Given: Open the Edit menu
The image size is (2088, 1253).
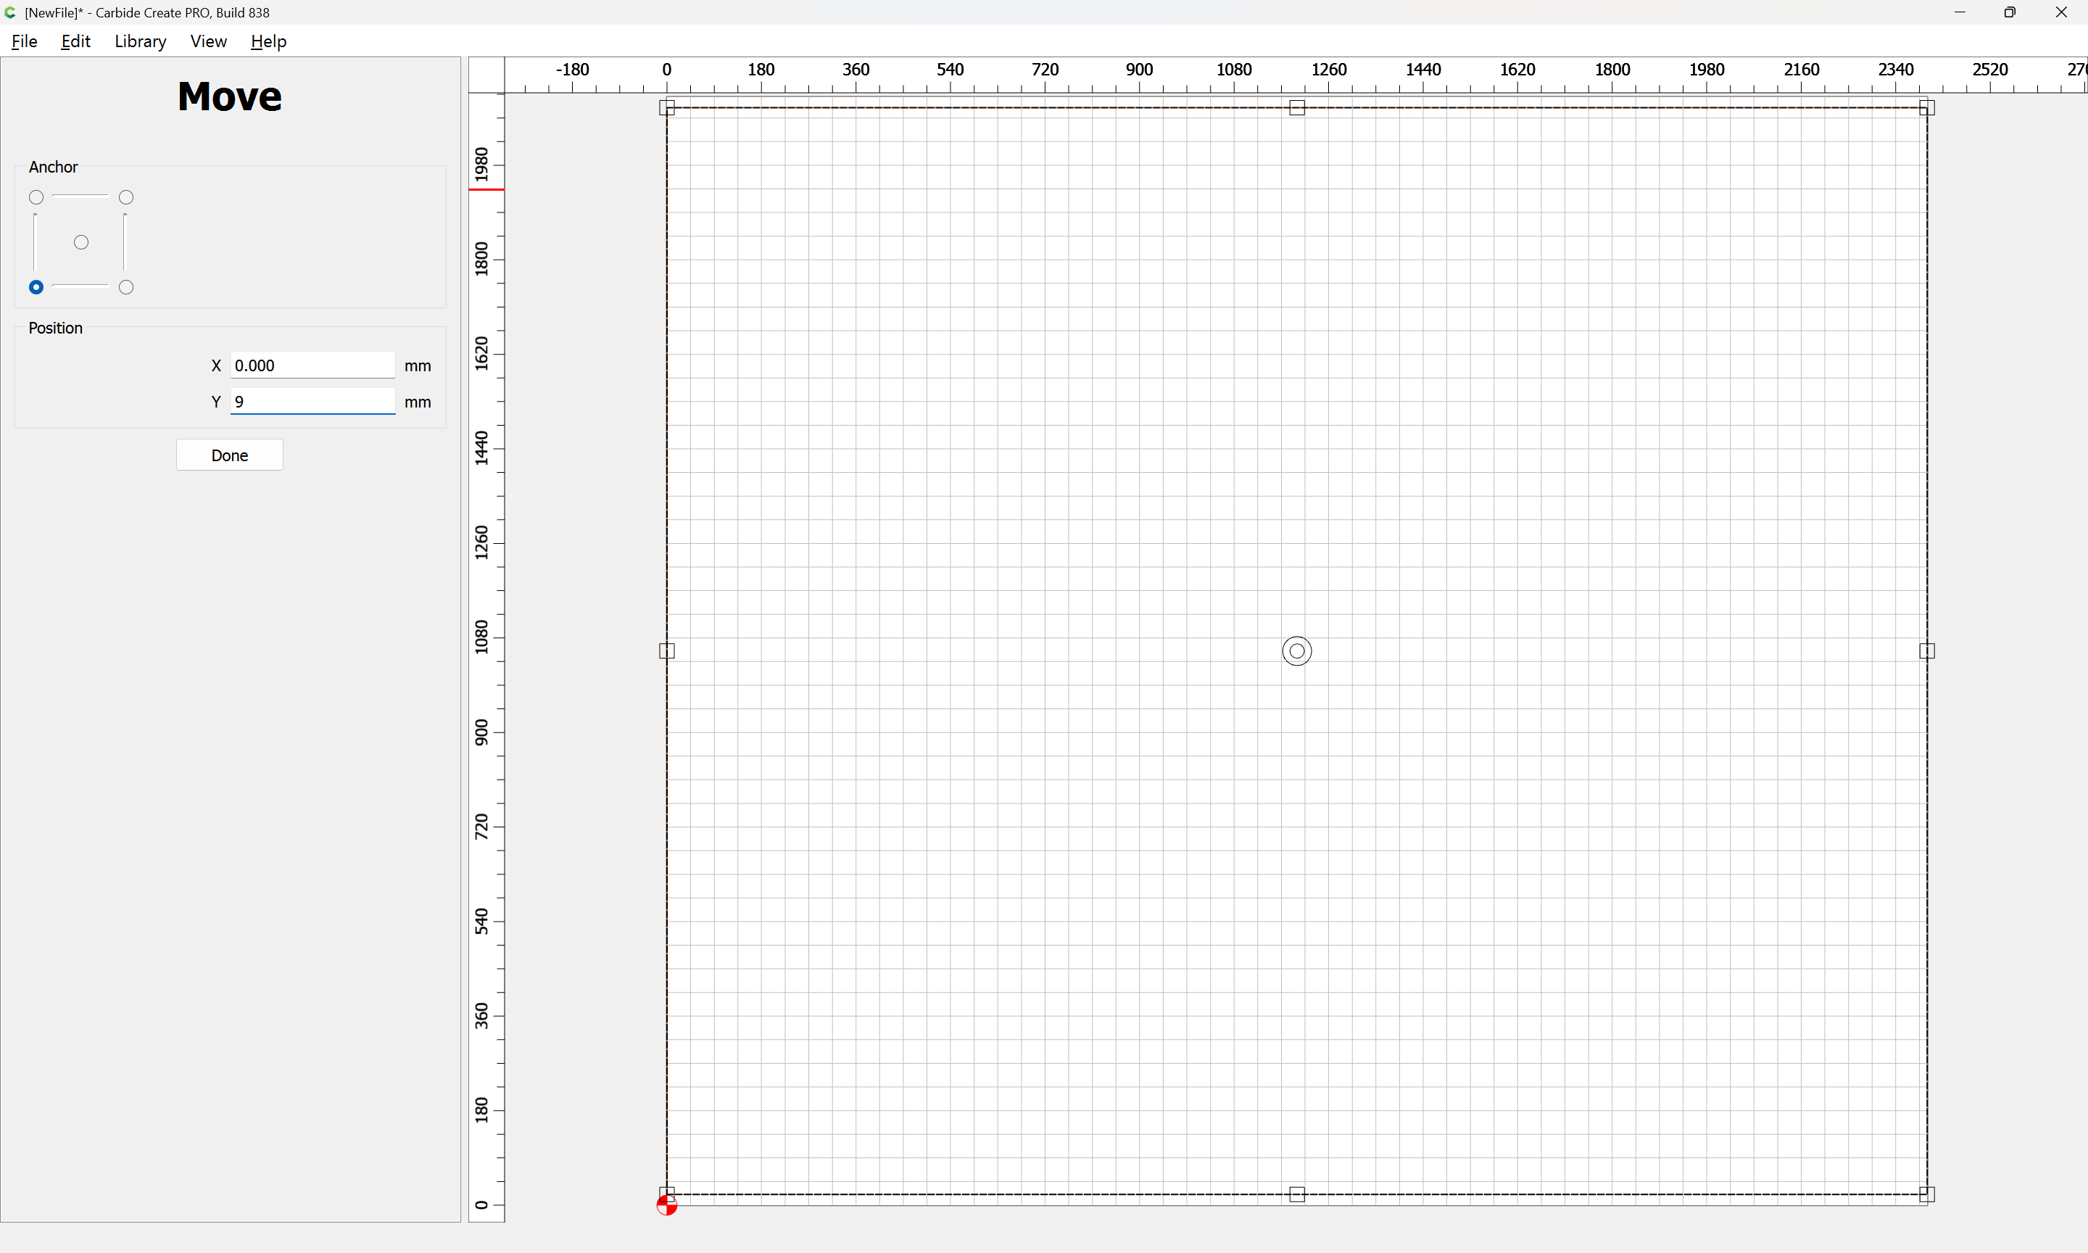Looking at the screenshot, I should [x=75, y=41].
